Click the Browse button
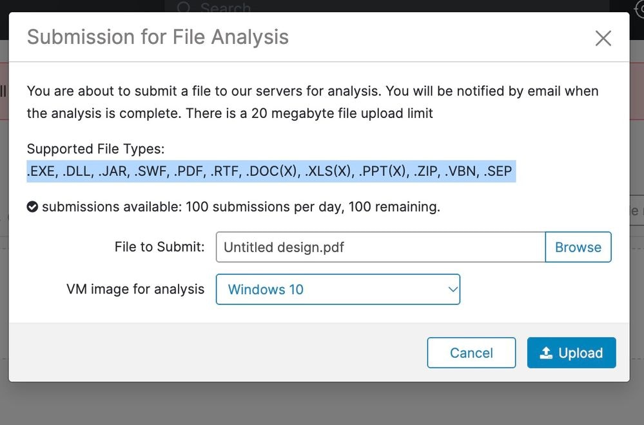644x425 pixels. (578, 247)
